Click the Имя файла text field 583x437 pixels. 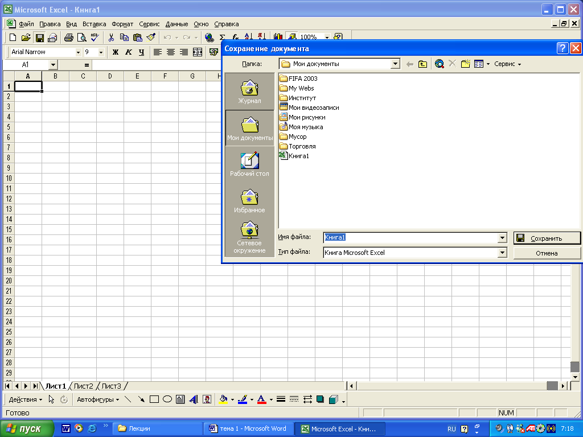coord(410,237)
